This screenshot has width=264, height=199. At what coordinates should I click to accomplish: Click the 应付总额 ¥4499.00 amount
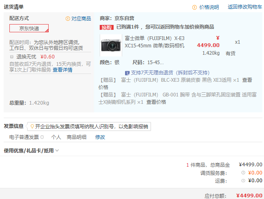[x=249, y=196]
